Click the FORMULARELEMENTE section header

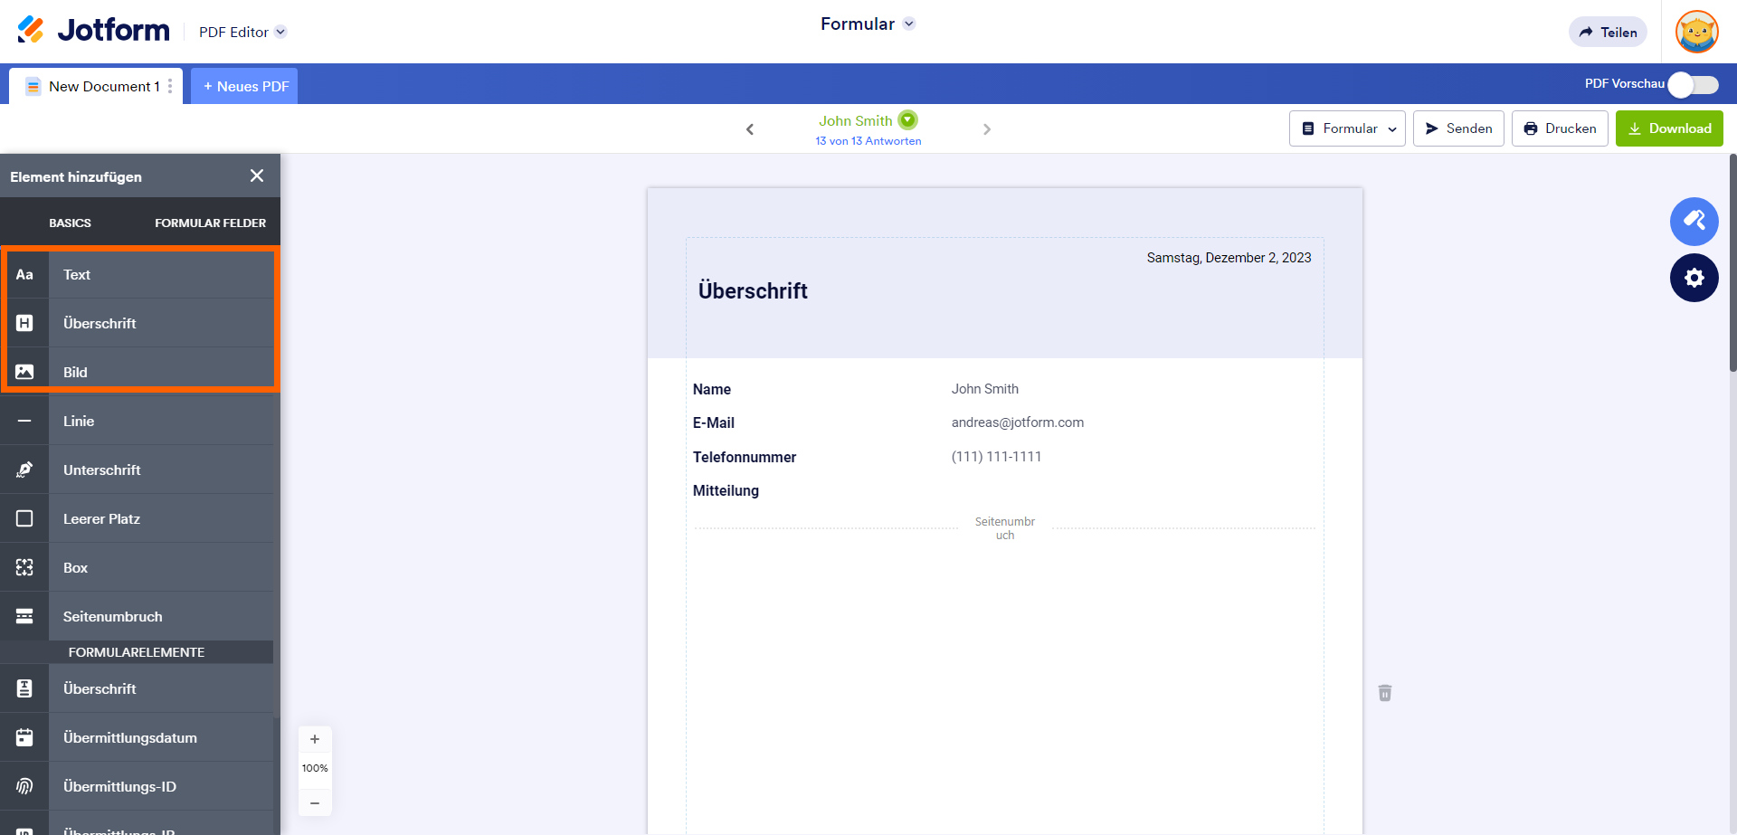pos(137,652)
